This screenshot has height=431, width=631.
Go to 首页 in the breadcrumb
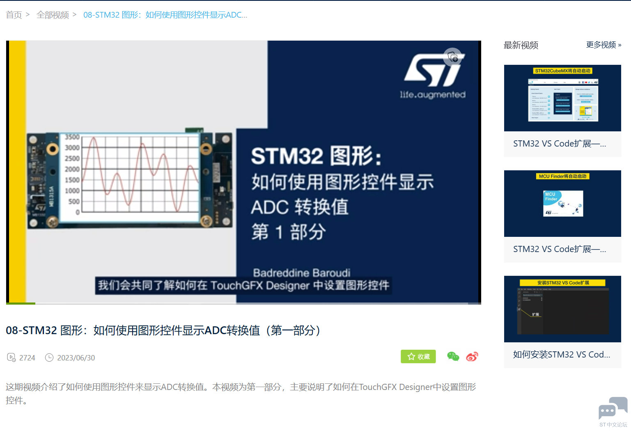tap(14, 15)
